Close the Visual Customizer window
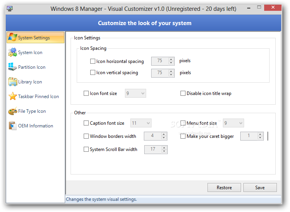 pos(273,7)
